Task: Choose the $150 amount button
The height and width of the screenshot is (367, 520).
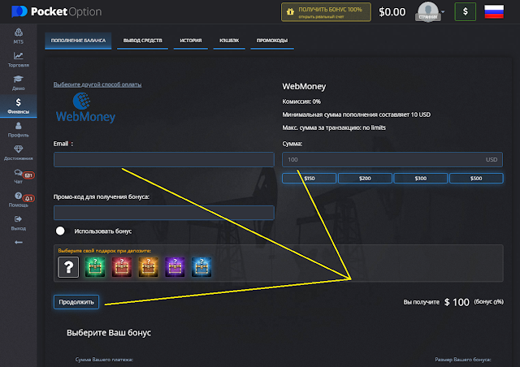Action: point(309,179)
